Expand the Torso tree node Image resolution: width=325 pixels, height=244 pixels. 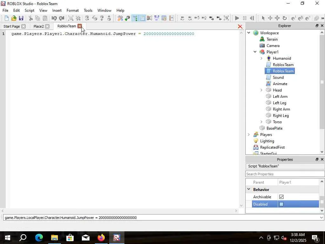coord(262,122)
